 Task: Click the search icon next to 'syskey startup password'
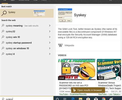click(3, 42)
